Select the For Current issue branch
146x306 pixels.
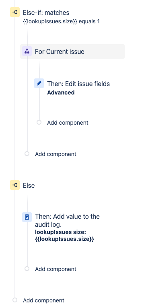tap(72, 51)
